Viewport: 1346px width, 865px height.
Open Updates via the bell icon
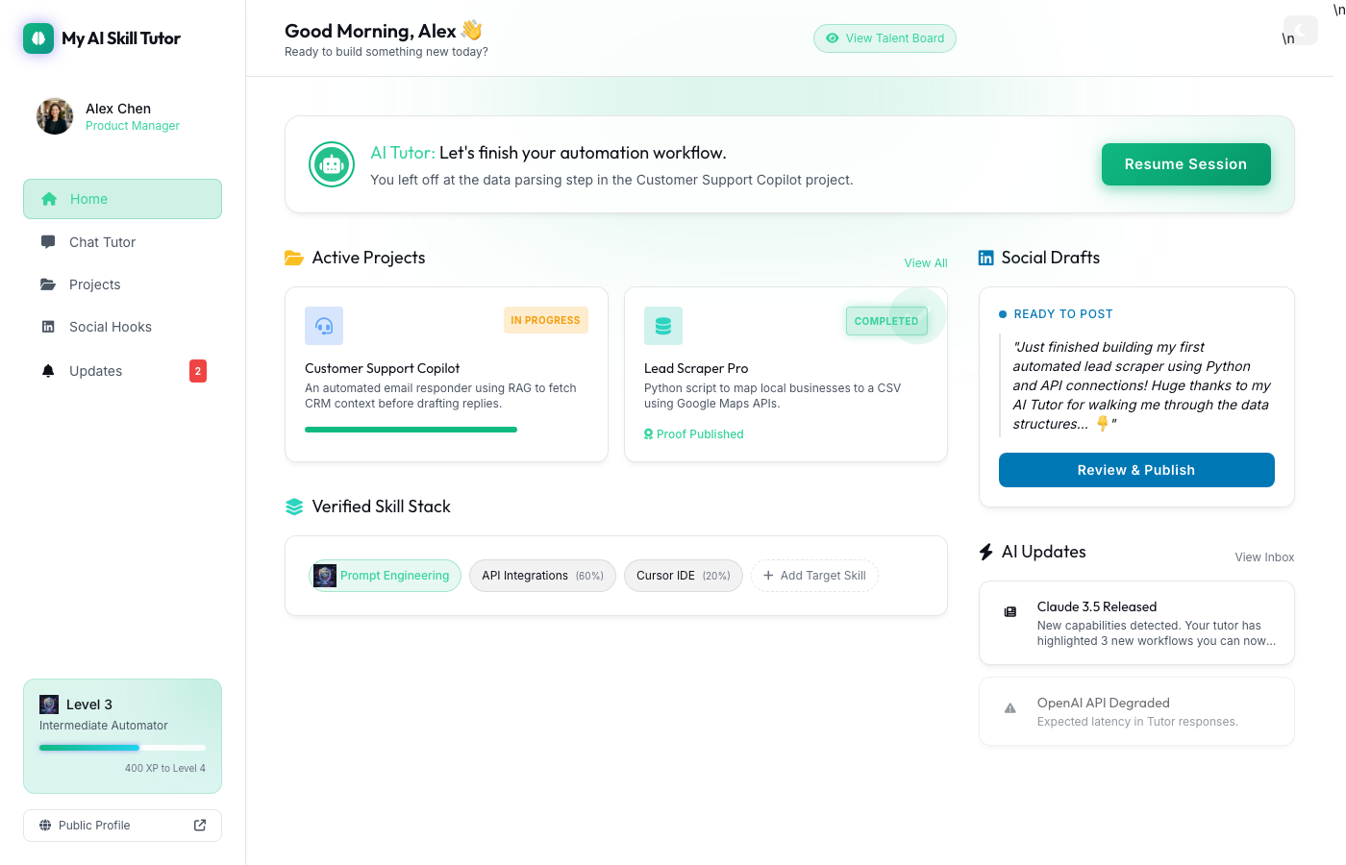click(x=48, y=371)
